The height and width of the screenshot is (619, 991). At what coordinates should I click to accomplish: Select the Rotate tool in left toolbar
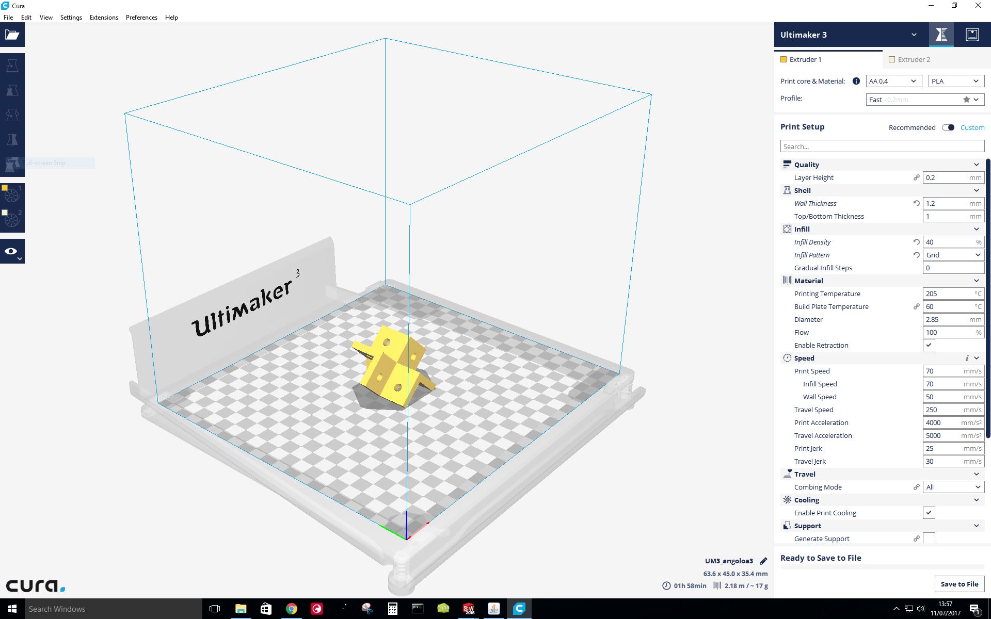pos(12,115)
